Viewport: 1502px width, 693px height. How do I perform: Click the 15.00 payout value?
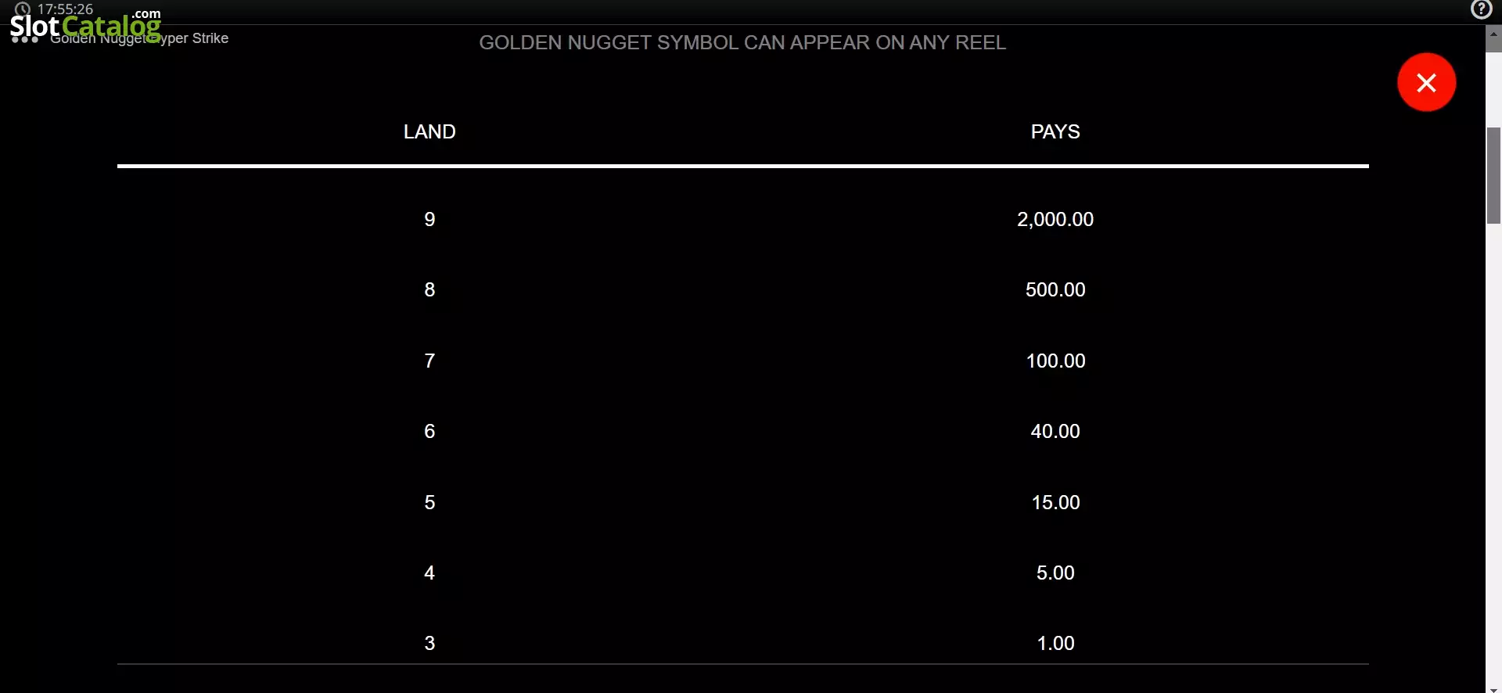pos(1055,502)
